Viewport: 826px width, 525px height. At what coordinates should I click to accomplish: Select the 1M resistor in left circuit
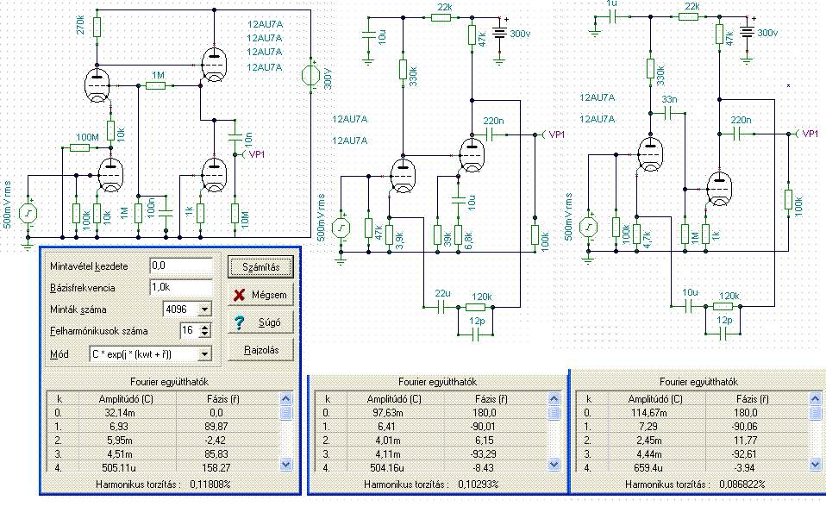click(x=155, y=85)
